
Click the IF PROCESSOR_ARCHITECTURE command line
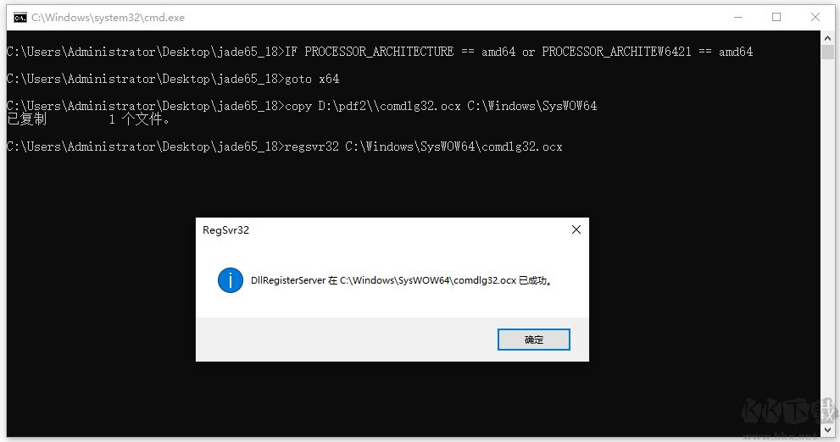click(380, 52)
